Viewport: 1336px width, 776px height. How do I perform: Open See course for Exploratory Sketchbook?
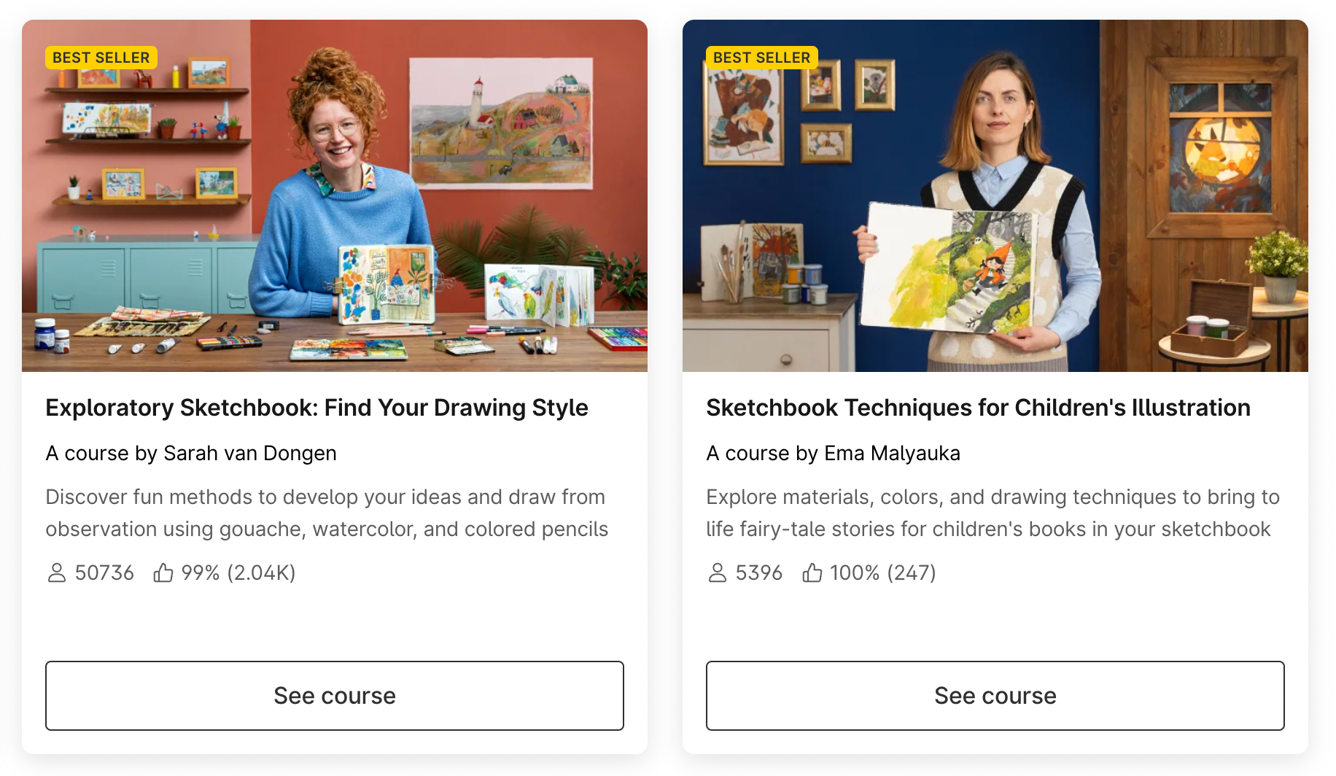point(335,696)
